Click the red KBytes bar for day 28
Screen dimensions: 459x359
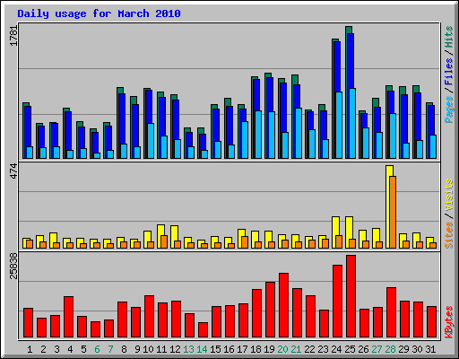click(391, 312)
